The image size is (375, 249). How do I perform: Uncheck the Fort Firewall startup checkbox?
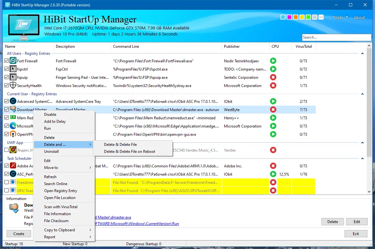[6, 61]
